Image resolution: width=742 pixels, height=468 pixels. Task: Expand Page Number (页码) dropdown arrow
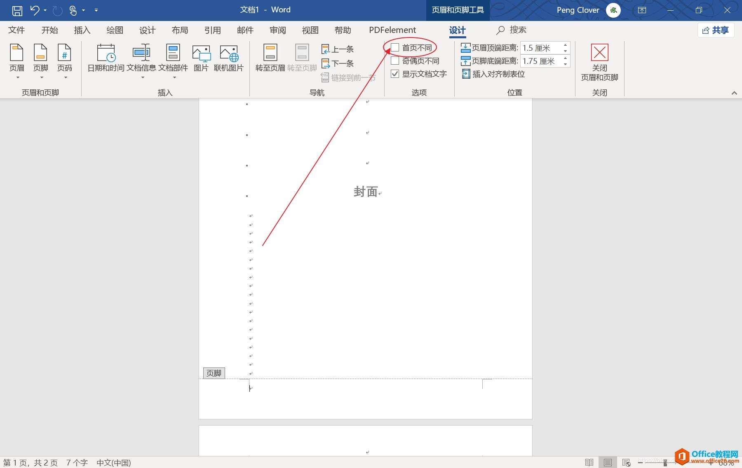tap(65, 77)
